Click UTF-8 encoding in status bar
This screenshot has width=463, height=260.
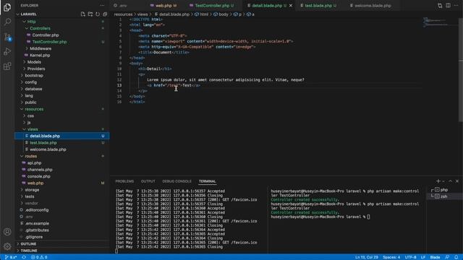tap(410, 257)
